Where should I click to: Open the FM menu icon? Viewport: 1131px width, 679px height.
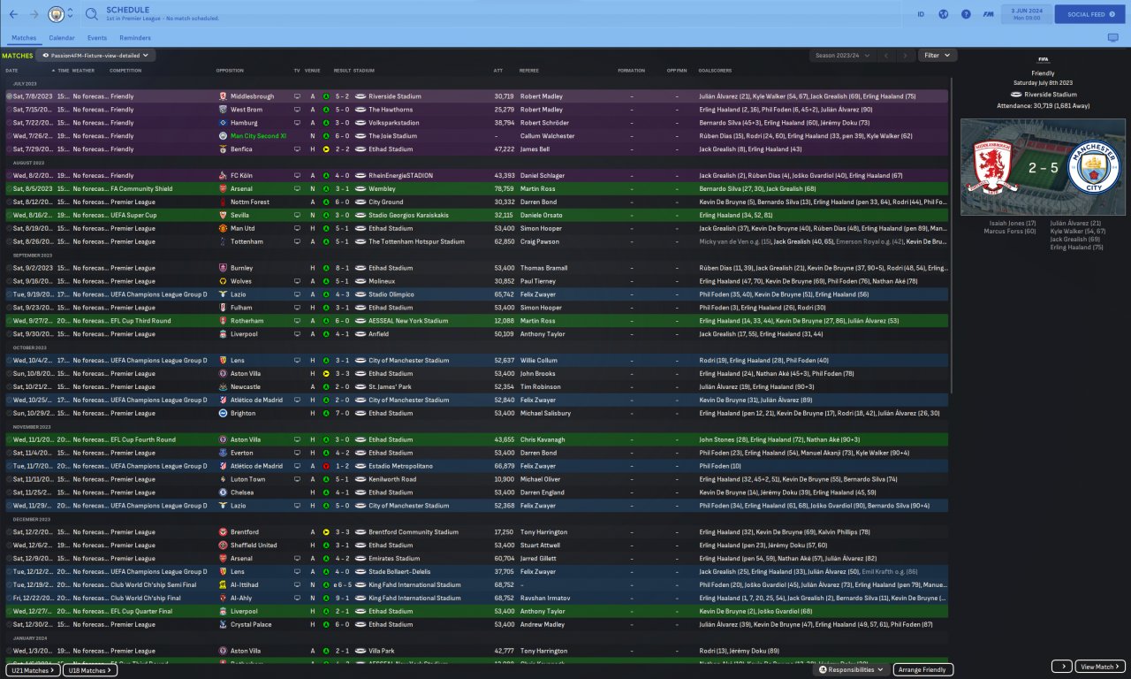click(988, 14)
